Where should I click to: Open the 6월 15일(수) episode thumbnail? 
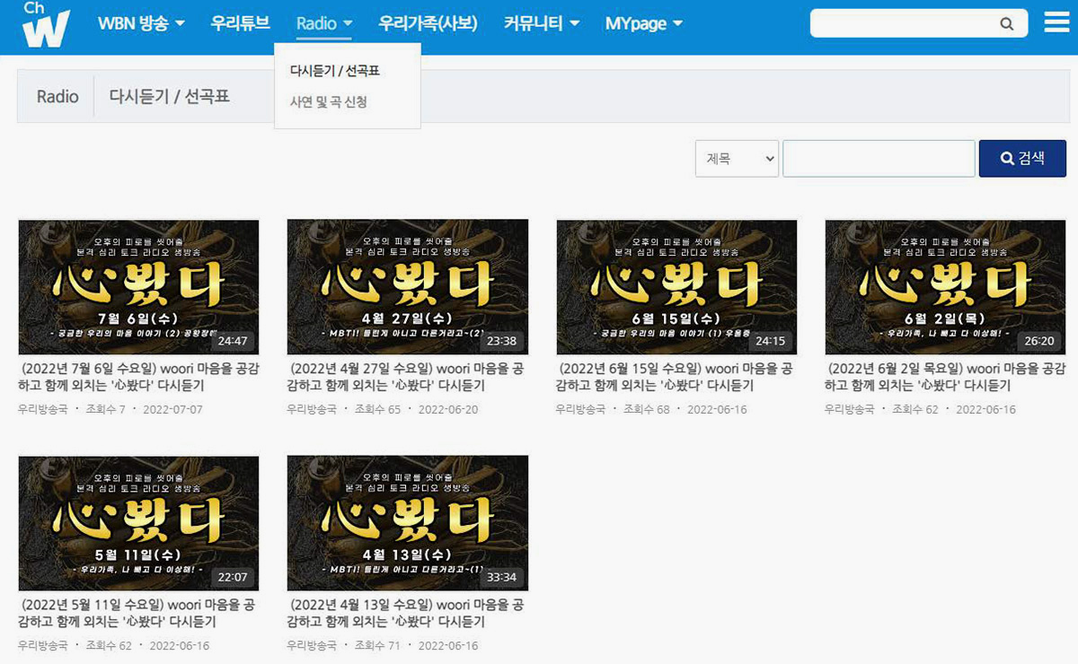676,287
